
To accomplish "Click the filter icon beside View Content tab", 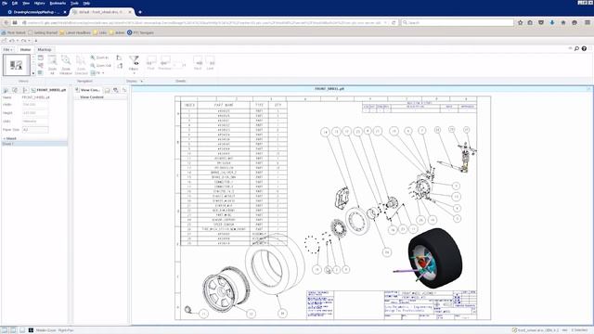I will pos(116,90).
